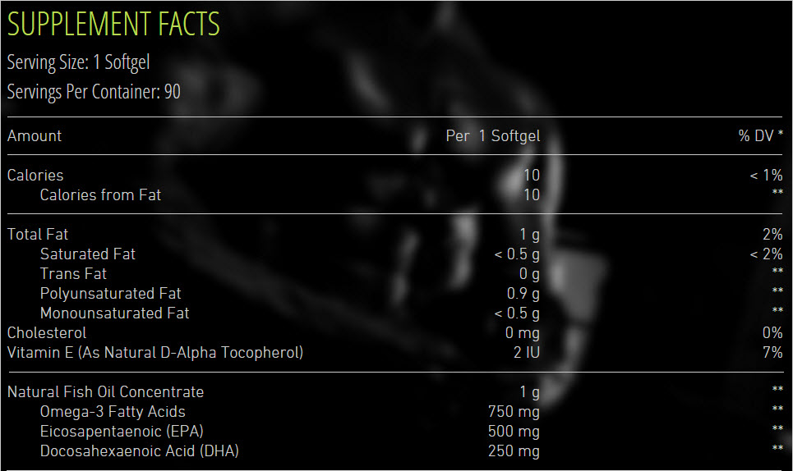Select the Calories row label
This screenshot has width=793, height=471.
click(35, 176)
